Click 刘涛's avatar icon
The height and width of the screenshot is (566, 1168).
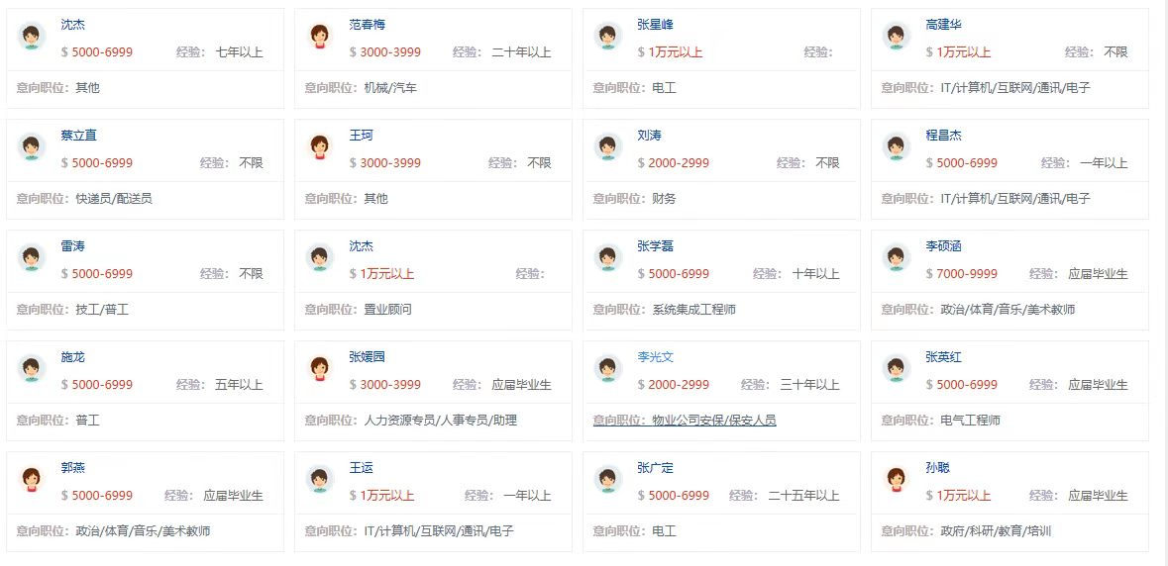[x=608, y=147]
